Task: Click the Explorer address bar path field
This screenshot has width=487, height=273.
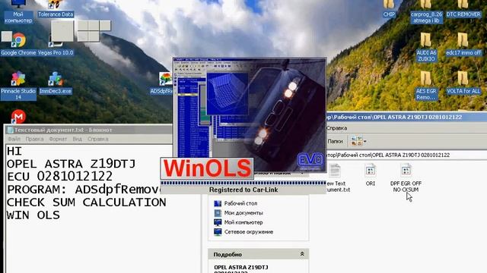Action: pos(406,155)
